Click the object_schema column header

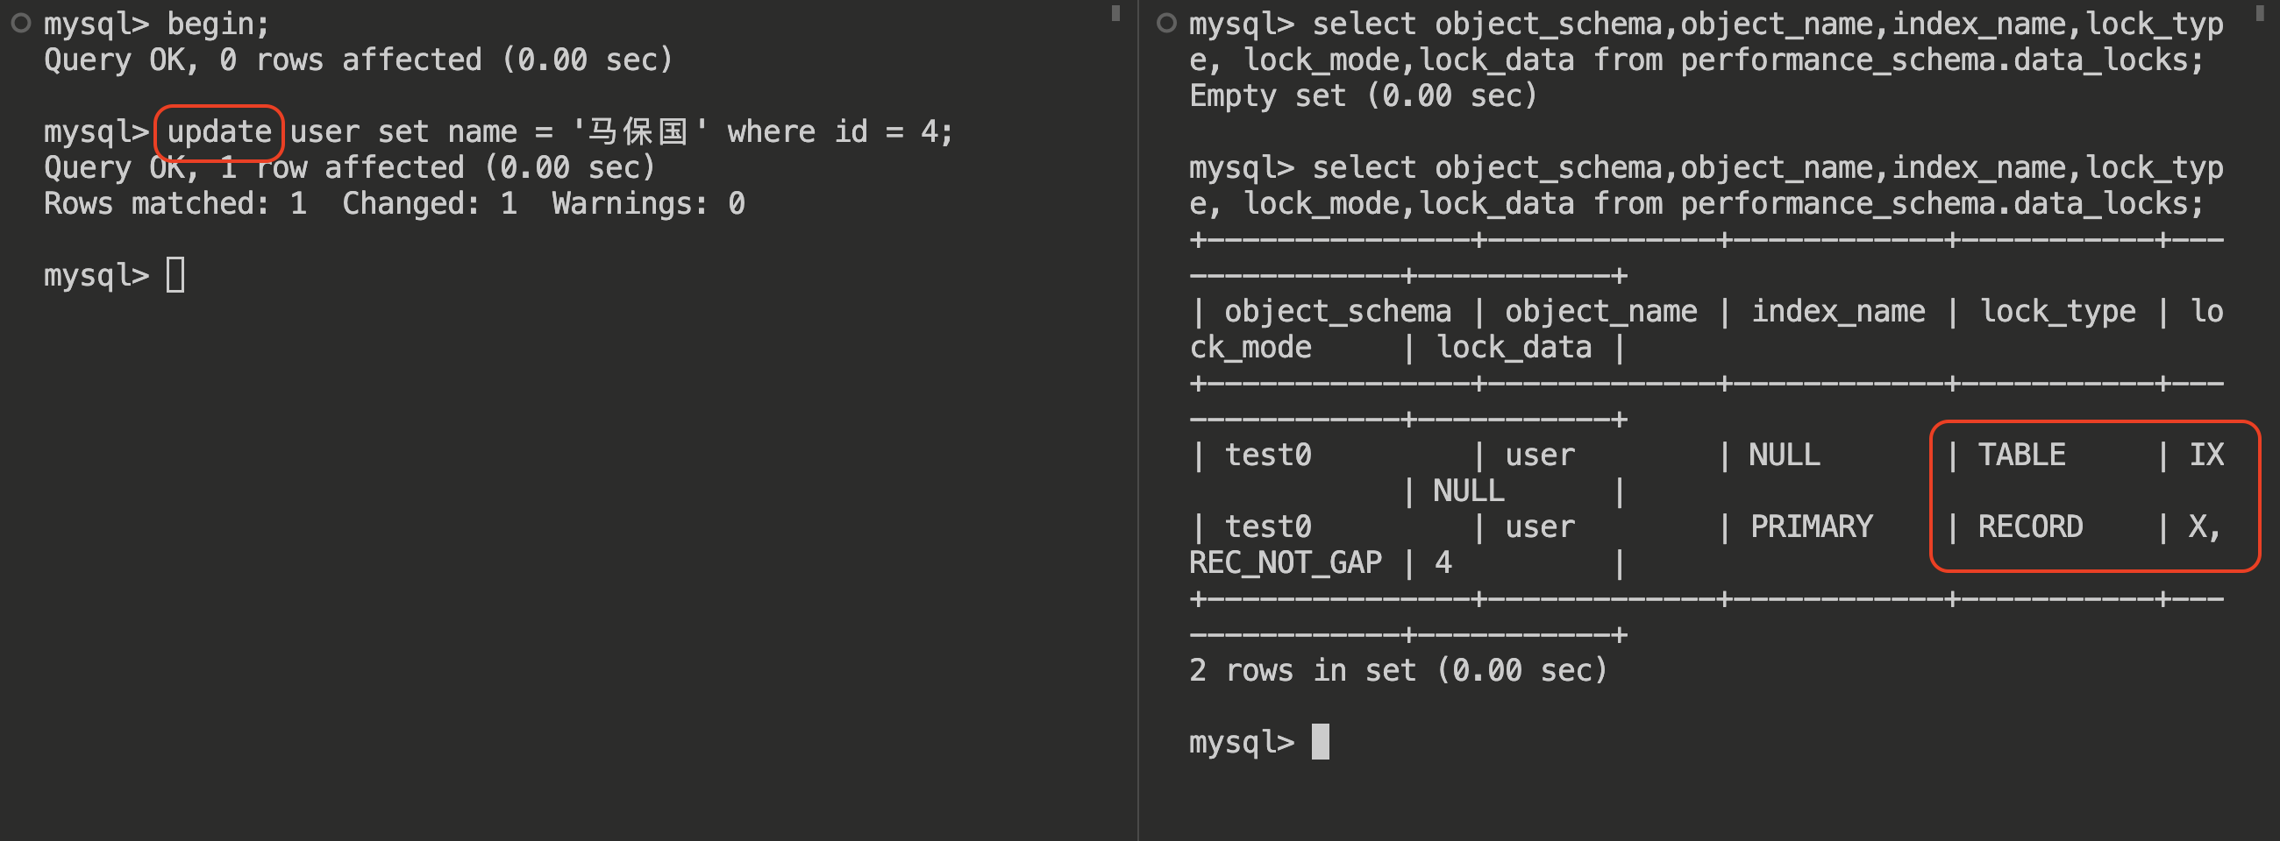[1336, 311]
